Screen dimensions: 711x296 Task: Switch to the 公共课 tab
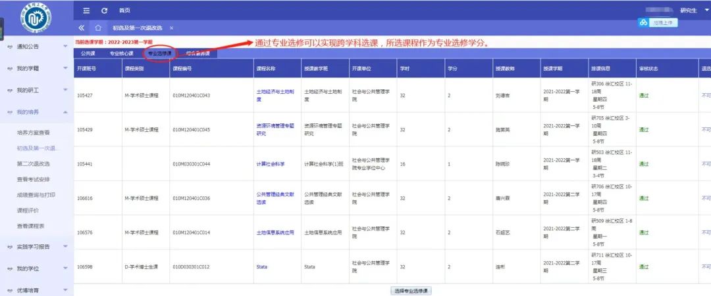88,53
